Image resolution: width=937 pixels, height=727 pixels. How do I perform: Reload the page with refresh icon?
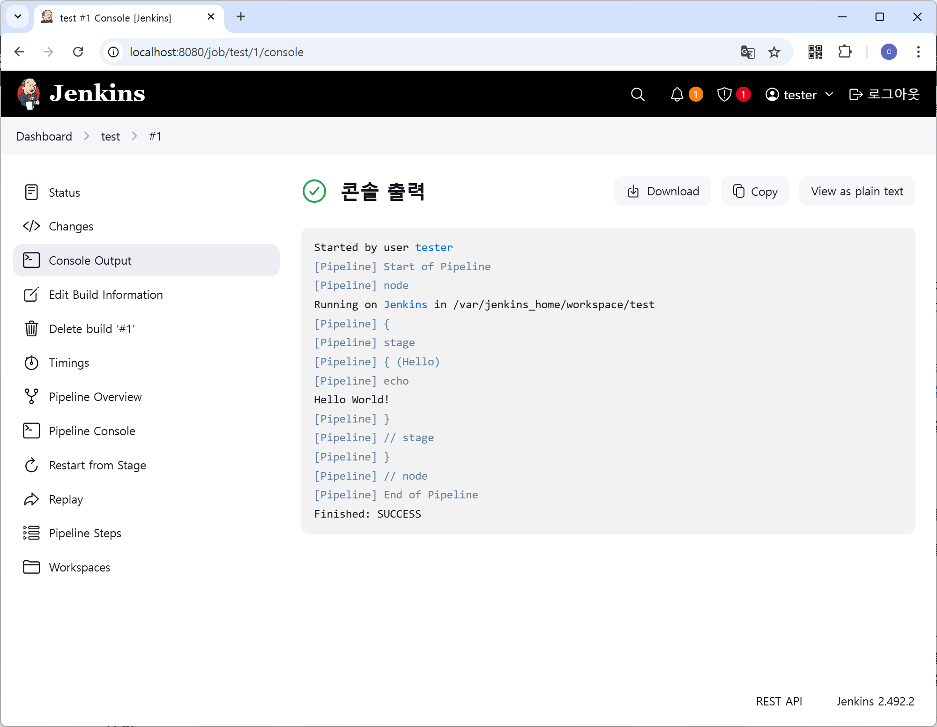(x=78, y=52)
